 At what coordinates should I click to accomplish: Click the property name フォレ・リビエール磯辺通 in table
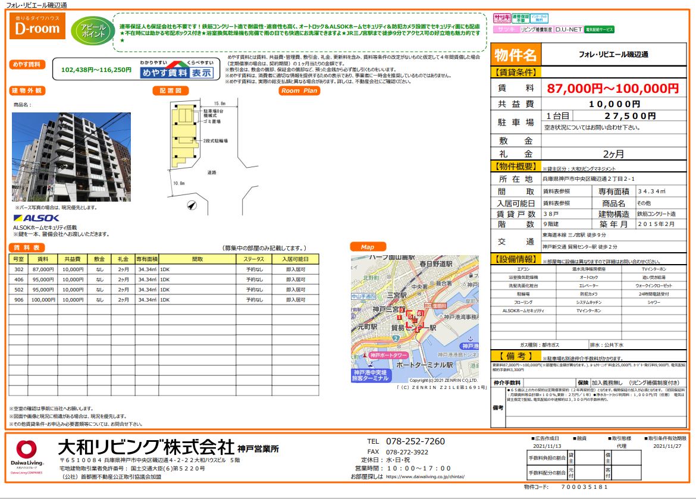613,54
